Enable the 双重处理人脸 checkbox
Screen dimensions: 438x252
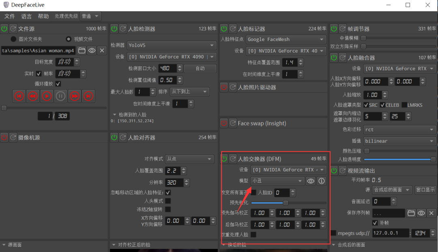point(253,235)
